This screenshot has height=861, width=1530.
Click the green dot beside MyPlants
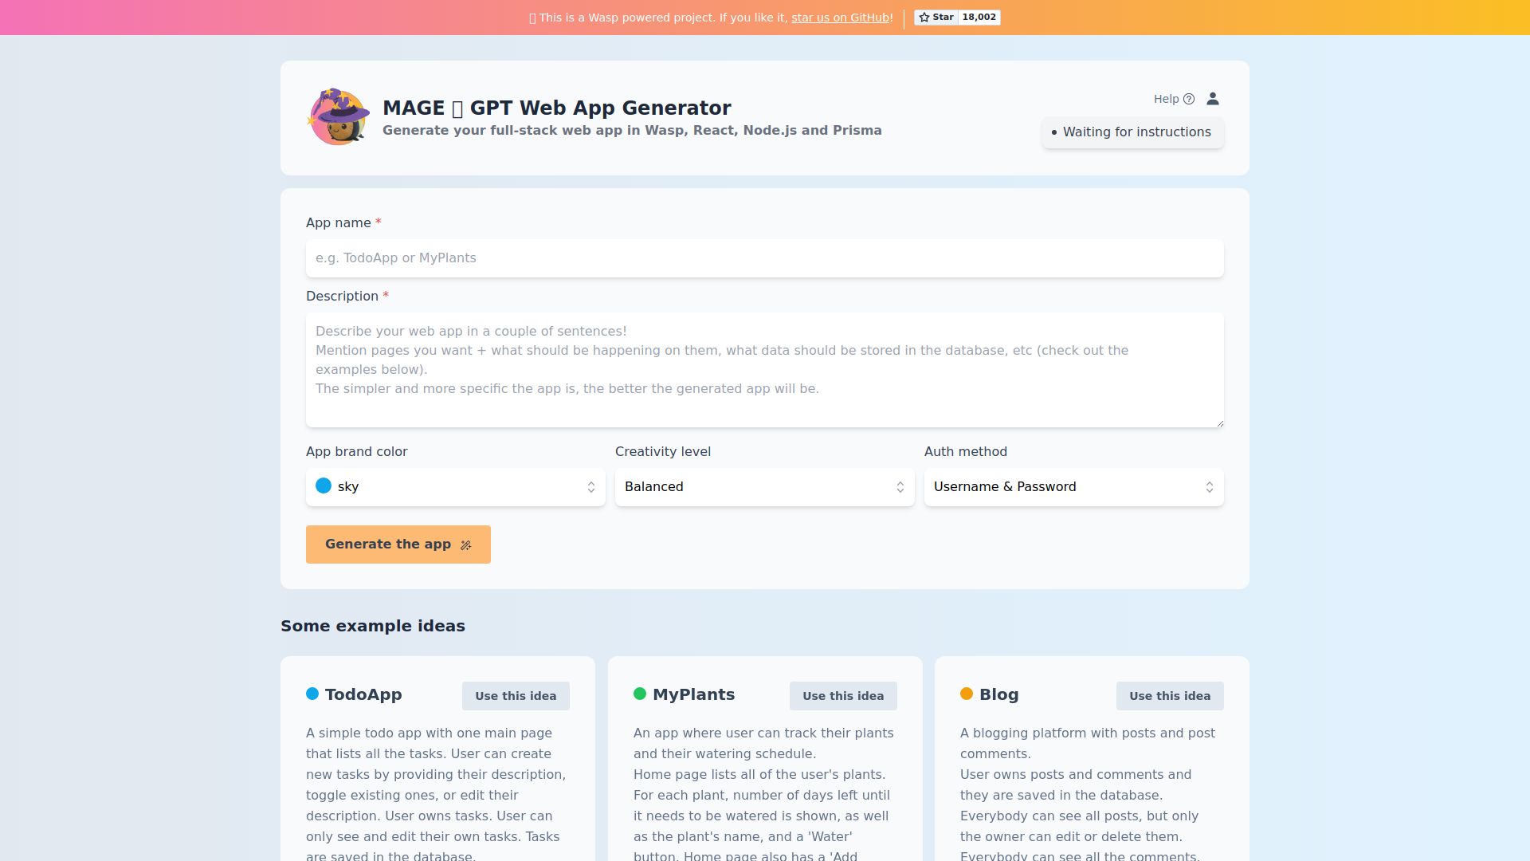click(640, 694)
